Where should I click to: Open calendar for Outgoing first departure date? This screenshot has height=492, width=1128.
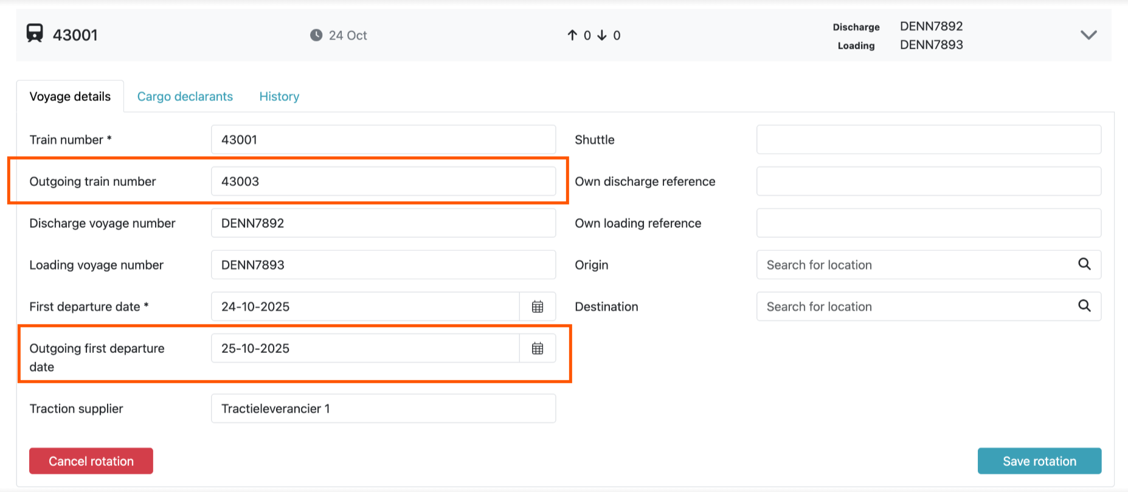pos(538,349)
